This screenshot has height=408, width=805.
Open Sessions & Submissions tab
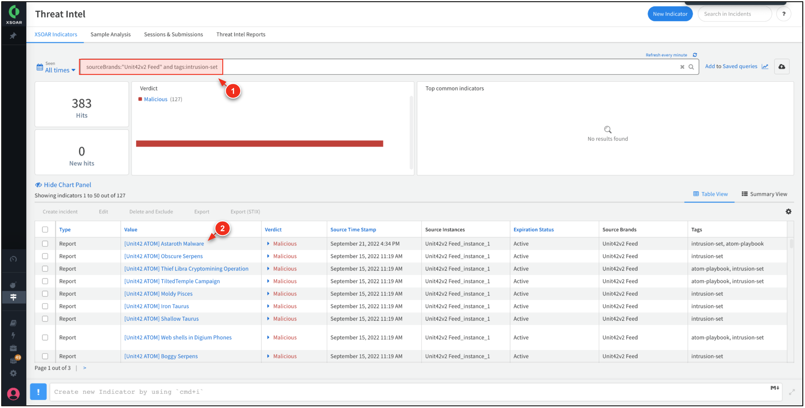coord(173,34)
